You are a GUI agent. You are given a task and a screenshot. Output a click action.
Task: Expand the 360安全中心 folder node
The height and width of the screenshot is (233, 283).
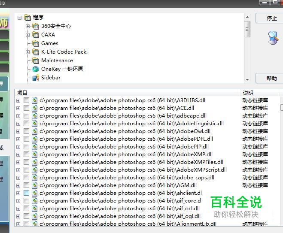coord(27,26)
